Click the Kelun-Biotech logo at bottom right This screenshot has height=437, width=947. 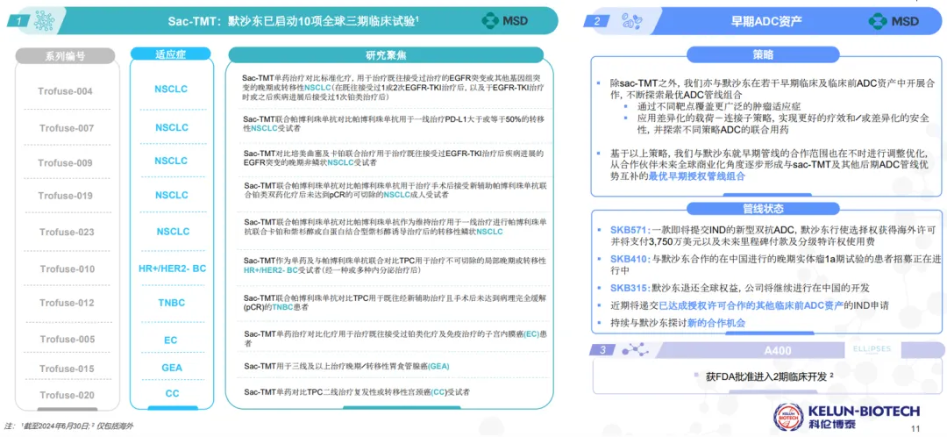[845, 416]
